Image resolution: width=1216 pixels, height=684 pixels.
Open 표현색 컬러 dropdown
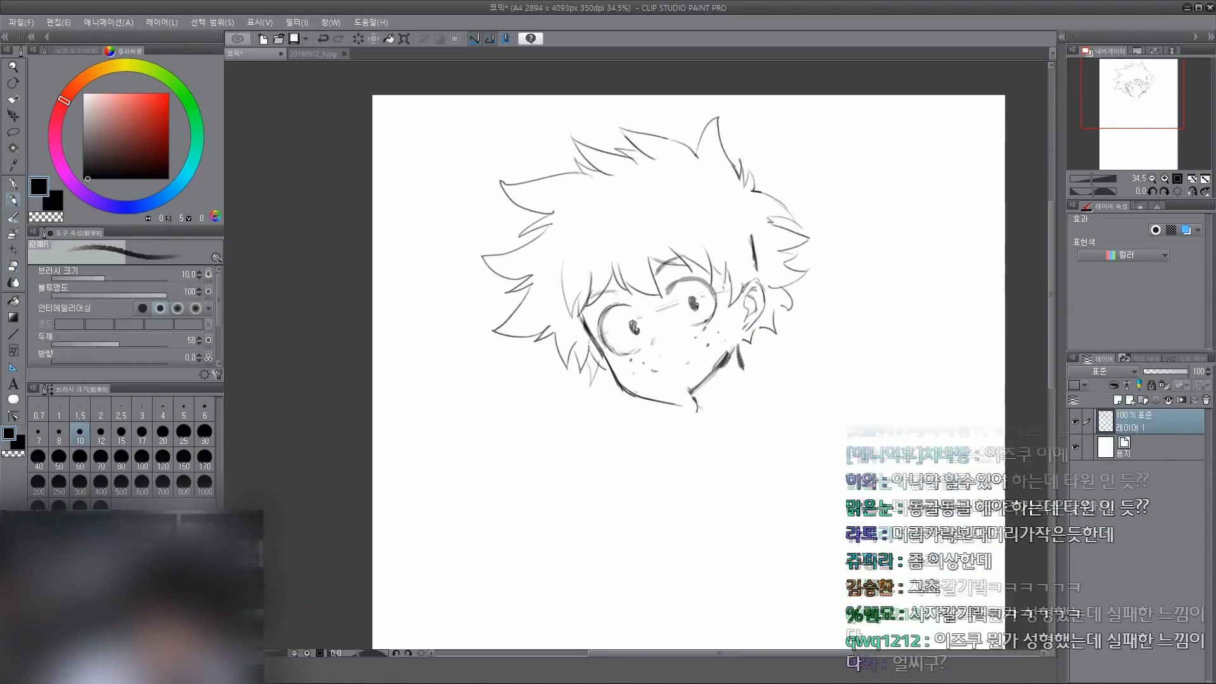coord(1124,255)
